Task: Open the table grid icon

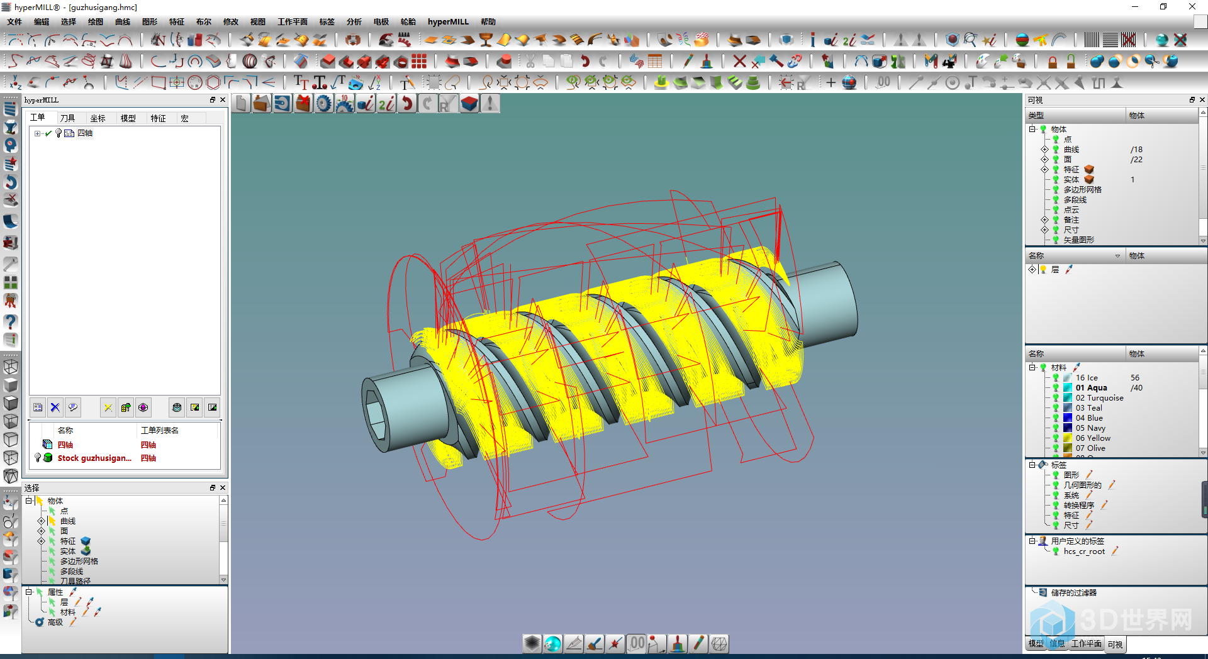Action: (655, 61)
